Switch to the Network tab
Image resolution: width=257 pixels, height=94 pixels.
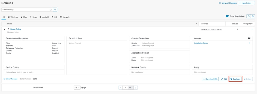point(65,17)
